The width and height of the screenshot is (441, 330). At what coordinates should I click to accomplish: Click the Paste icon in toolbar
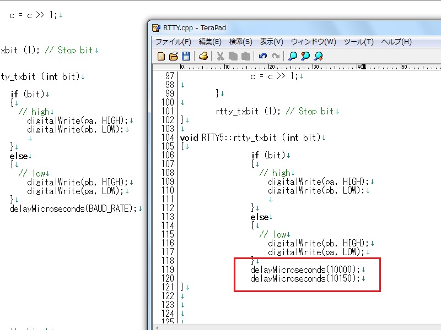pyautogui.click(x=245, y=56)
